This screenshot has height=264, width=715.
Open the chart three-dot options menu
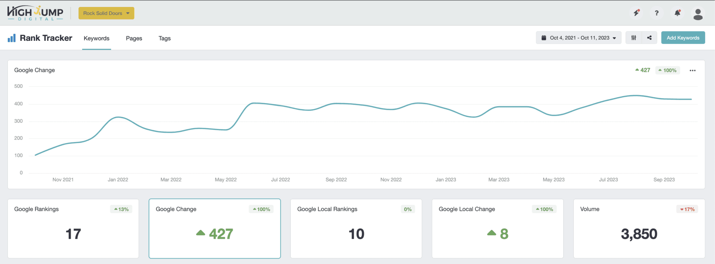coord(693,71)
